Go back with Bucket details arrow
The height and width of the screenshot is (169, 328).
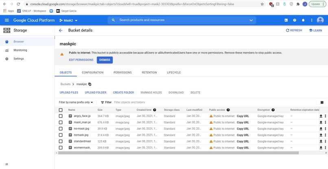(61, 31)
